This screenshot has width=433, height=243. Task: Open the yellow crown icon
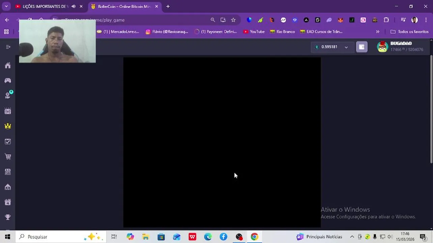click(8, 126)
